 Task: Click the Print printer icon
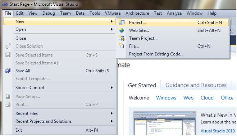[x=8, y=104]
